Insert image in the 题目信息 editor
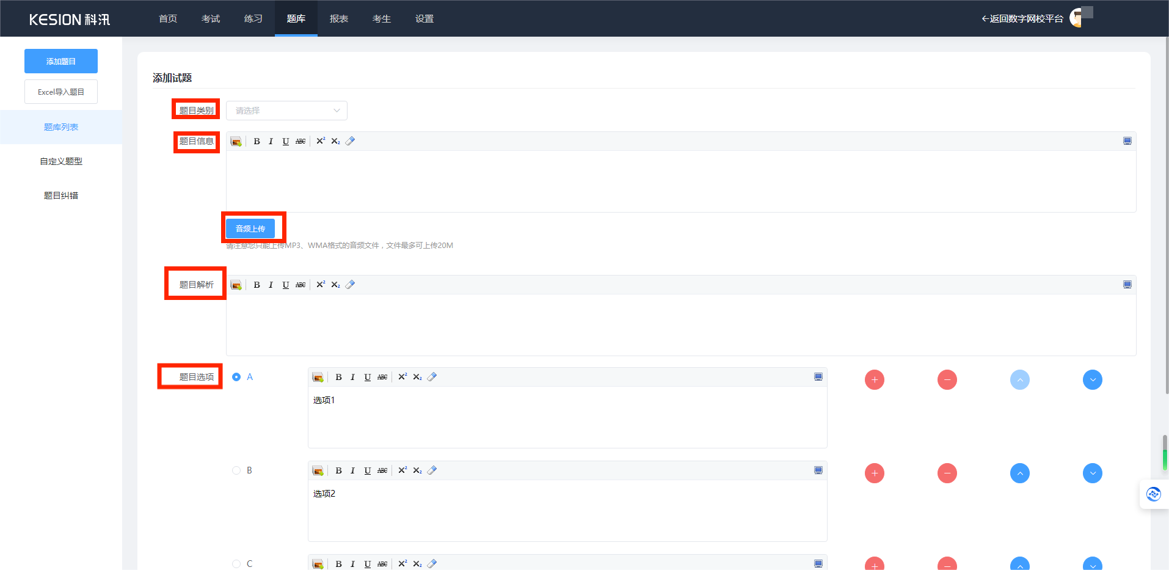The height and width of the screenshot is (570, 1169). [236, 141]
